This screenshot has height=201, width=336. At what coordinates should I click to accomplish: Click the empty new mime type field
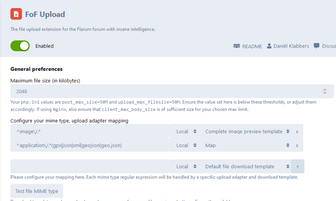click(89, 166)
